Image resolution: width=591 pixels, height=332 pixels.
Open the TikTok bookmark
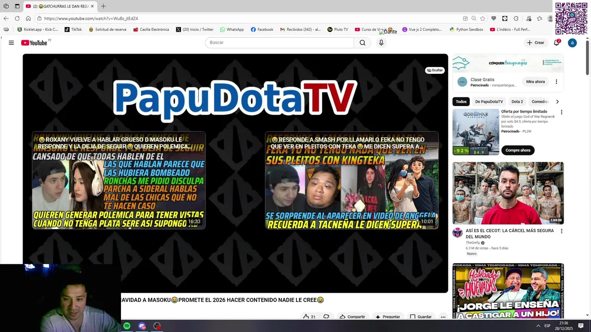[73, 30]
